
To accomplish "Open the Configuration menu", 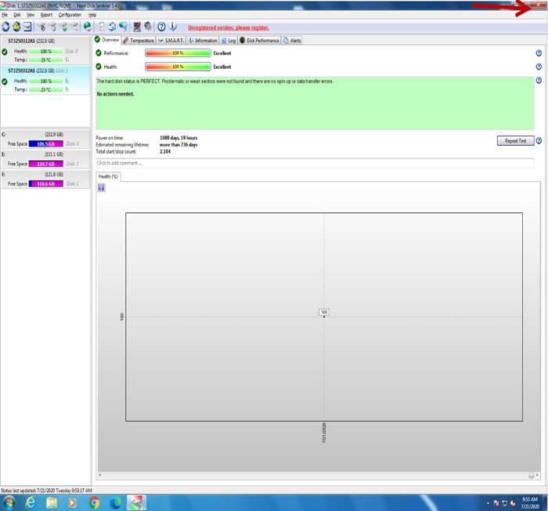I will click(x=70, y=15).
